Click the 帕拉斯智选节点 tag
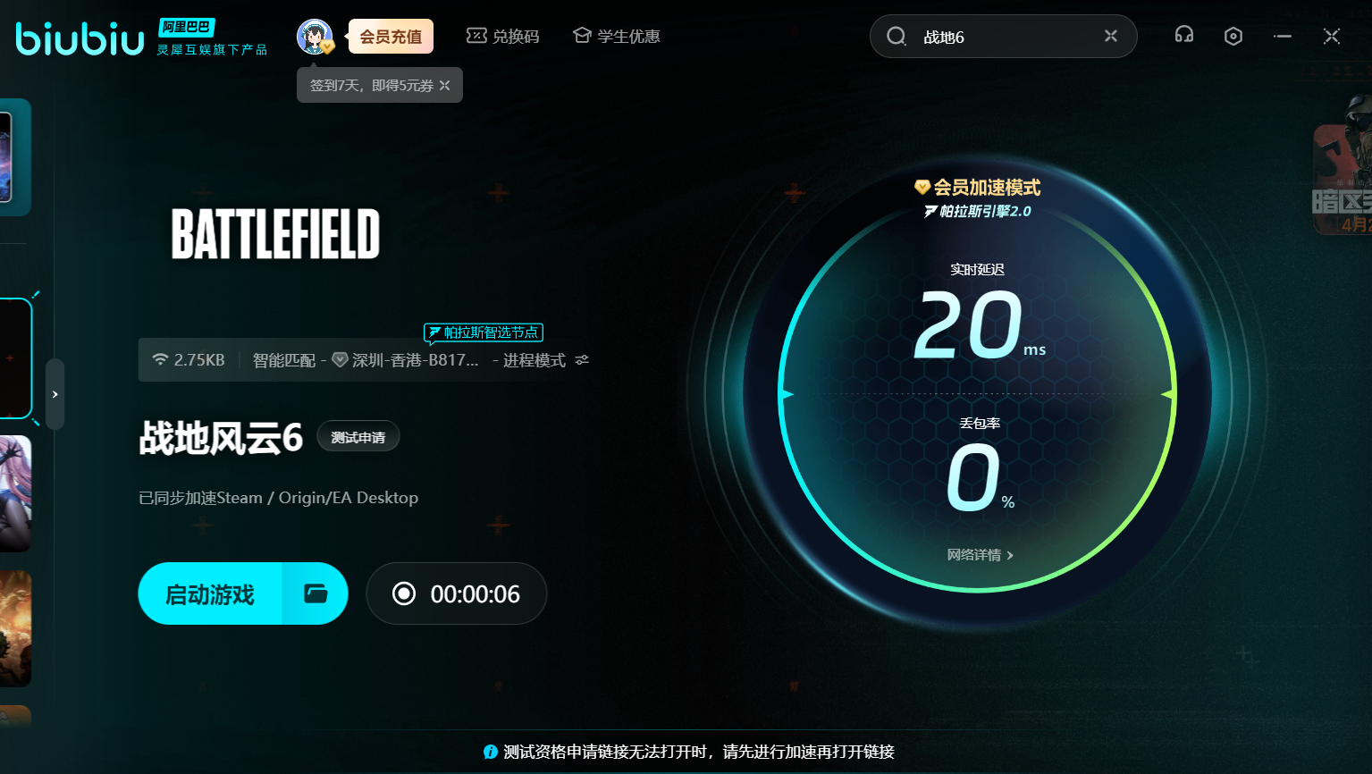This screenshot has width=1372, height=774. tap(484, 332)
